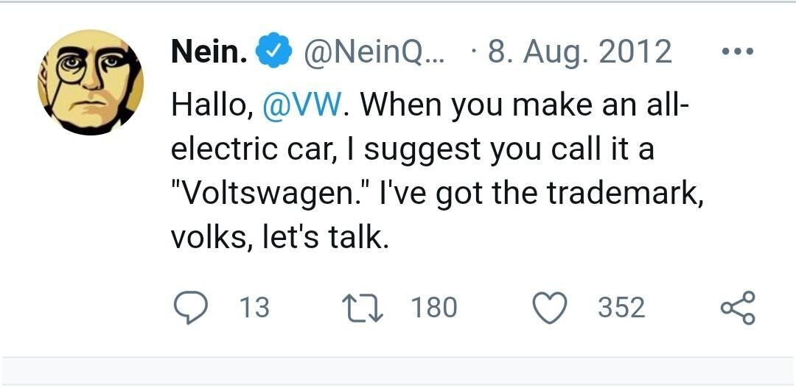Screen dimensions: 796x388
Task: Open the share icon for this tweet
Action: (x=736, y=307)
